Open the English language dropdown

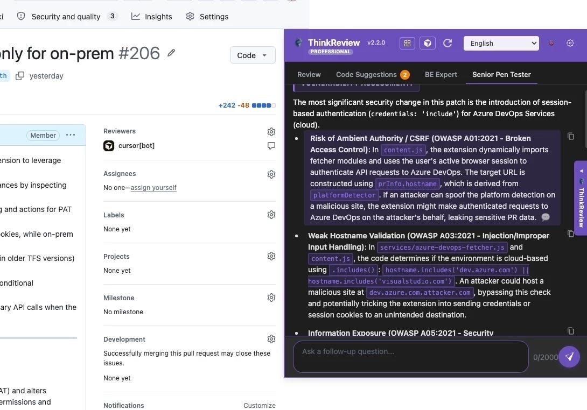click(x=501, y=43)
